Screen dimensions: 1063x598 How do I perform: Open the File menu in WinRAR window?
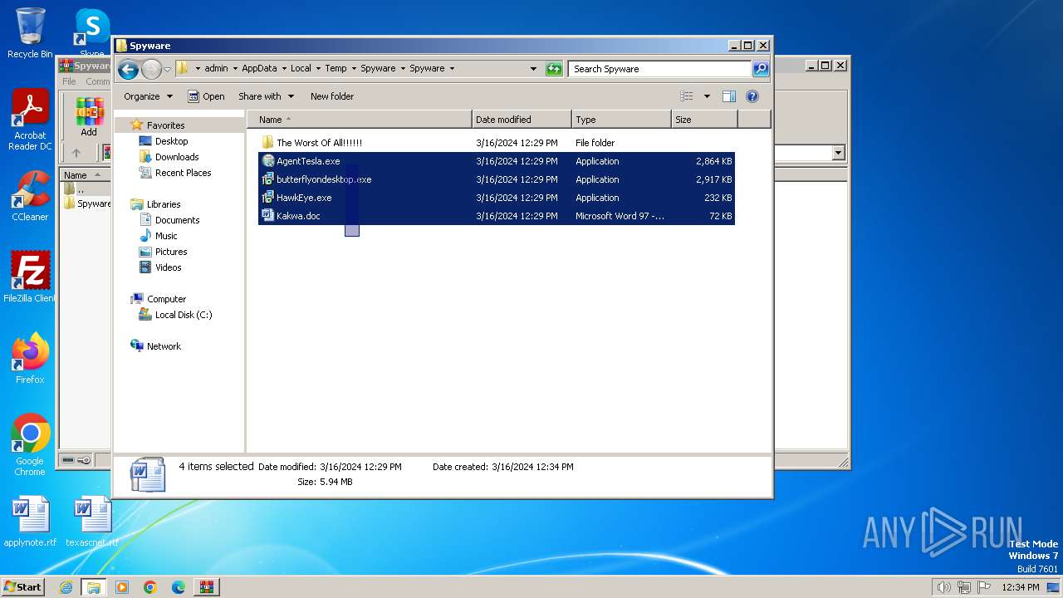point(69,81)
